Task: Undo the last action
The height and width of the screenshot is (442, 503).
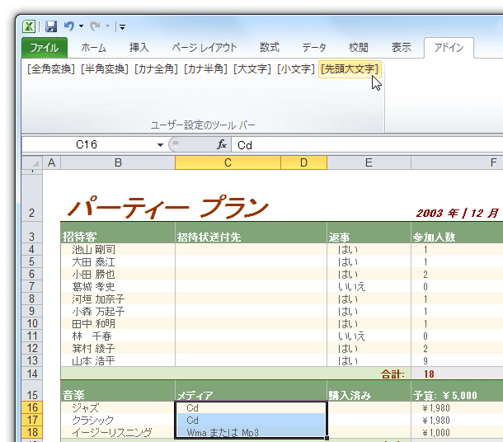Action: (69, 26)
